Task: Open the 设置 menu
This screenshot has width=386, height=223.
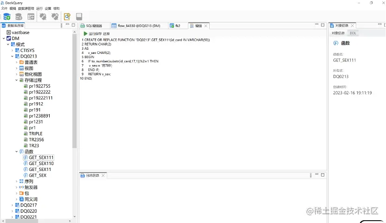Action: point(48,8)
